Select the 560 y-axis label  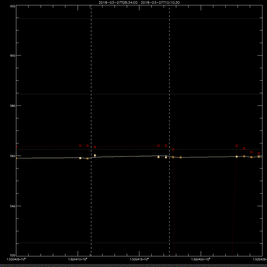pyautogui.click(x=13, y=156)
